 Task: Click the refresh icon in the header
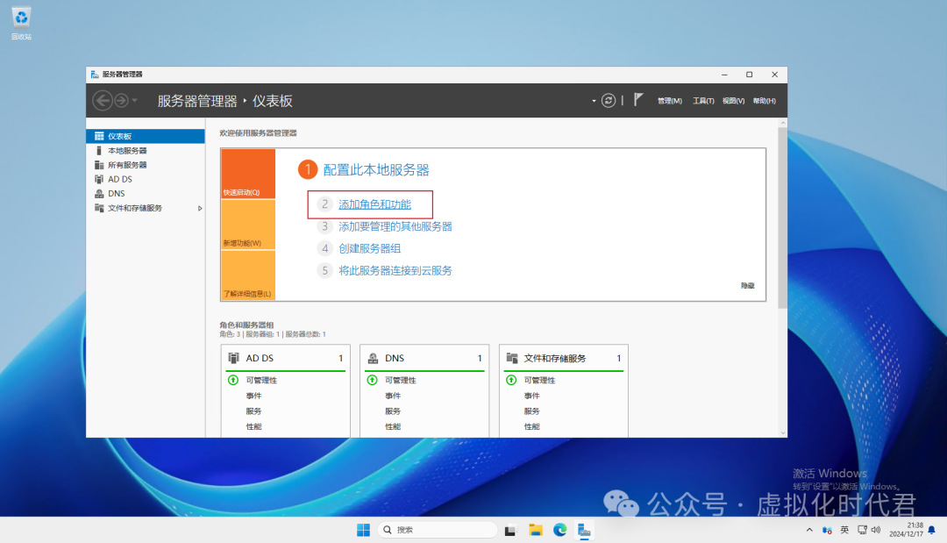(609, 101)
